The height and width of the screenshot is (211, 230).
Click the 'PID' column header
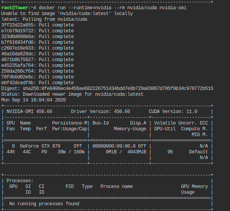[70, 186]
